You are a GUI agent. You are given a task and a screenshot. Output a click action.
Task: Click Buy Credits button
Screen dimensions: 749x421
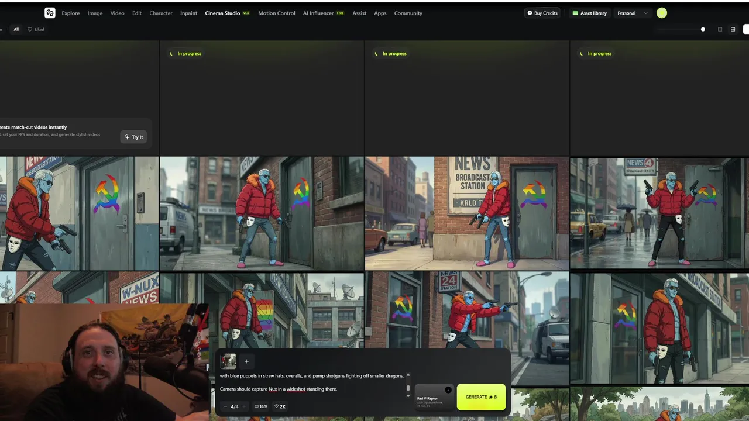pos(542,13)
